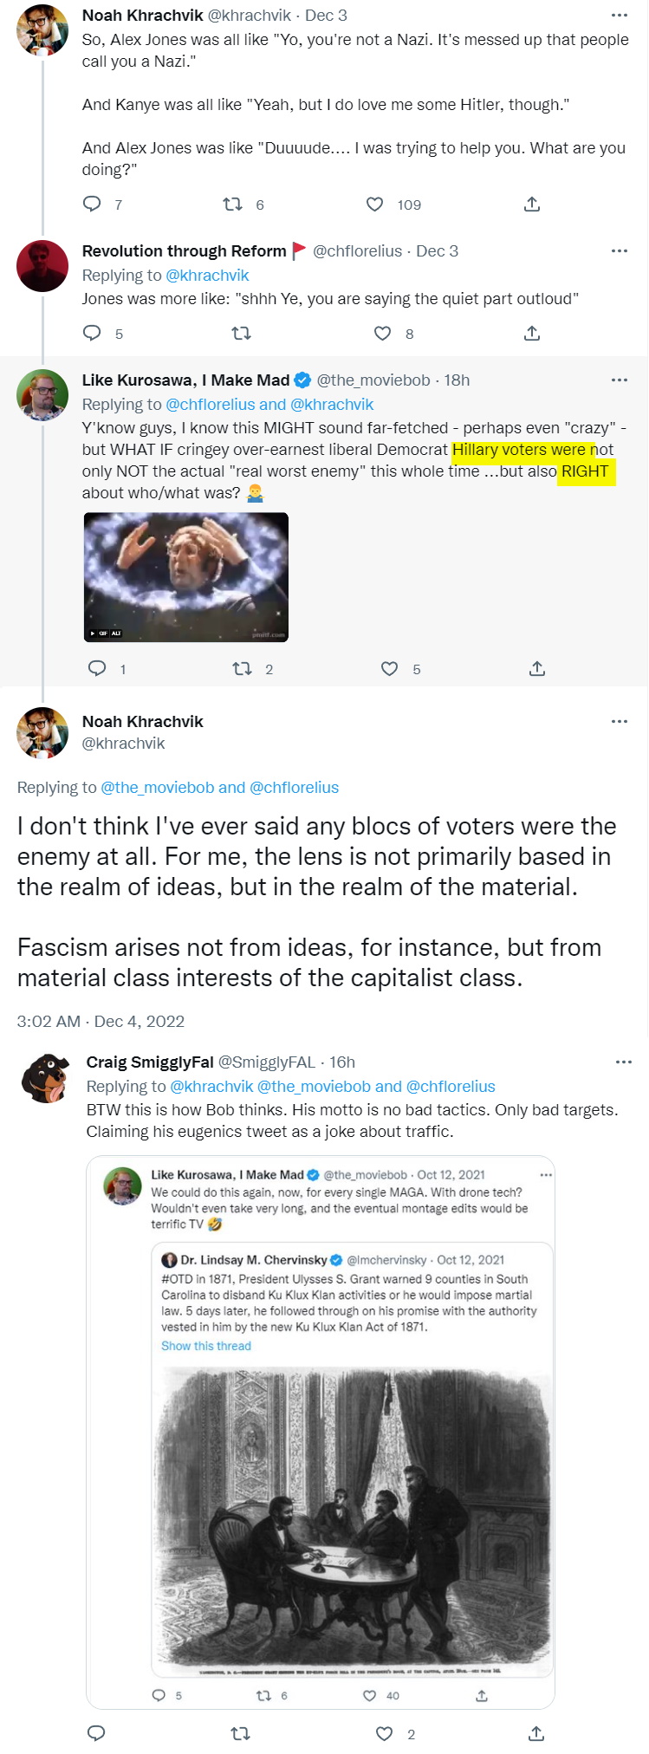649x1754 pixels.
Task: Open Craig SmigglyFal's dog avatar
Action: coord(45,1078)
